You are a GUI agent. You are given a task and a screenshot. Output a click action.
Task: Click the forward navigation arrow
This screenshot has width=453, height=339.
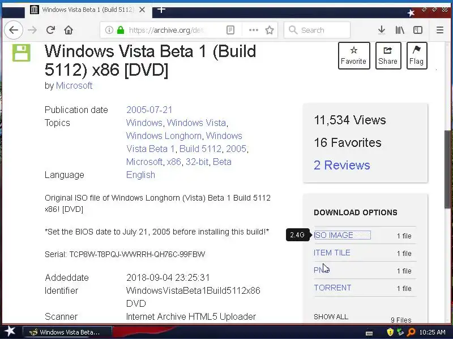32,30
